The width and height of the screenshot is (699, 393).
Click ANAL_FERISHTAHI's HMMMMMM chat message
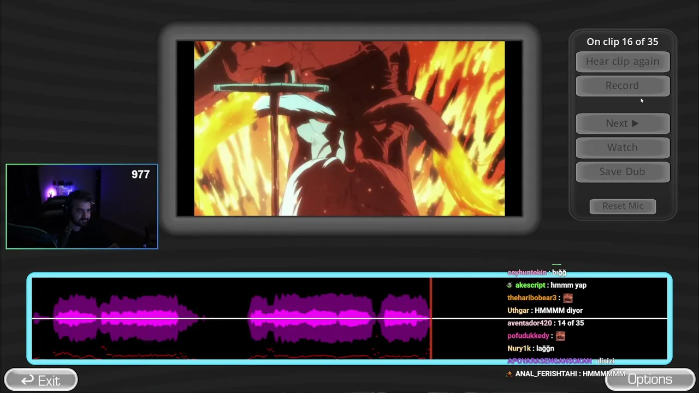coord(603,374)
